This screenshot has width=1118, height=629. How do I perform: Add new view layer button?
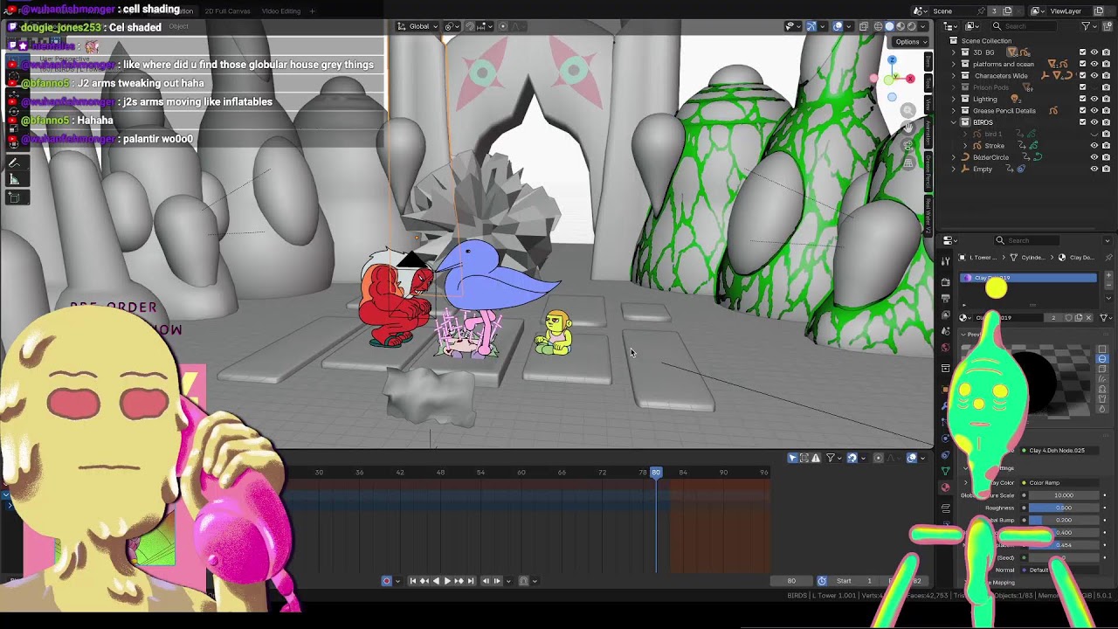click(x=1098, y=10)
